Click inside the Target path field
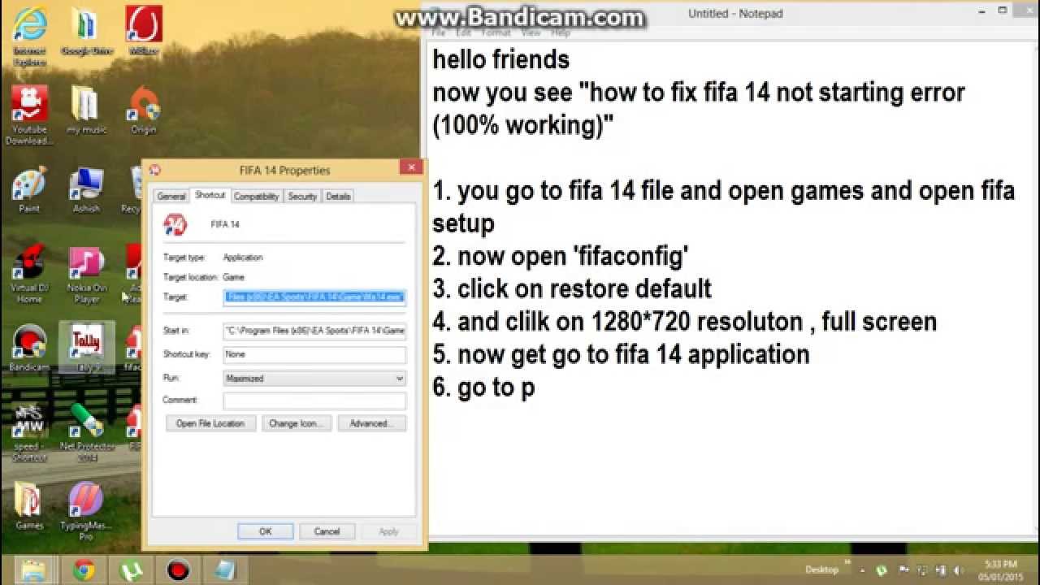Image resolution: width=1040 pixels, height=585 pixels. (x=314, y=297)
